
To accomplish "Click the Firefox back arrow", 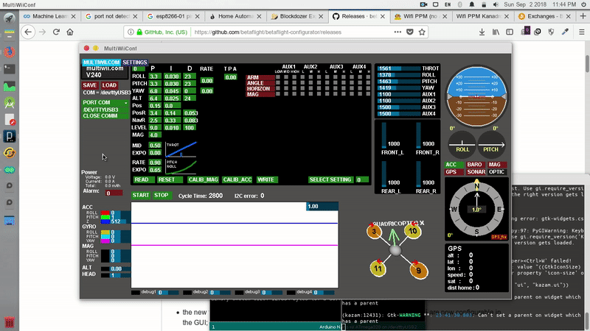I will [28, 32].
